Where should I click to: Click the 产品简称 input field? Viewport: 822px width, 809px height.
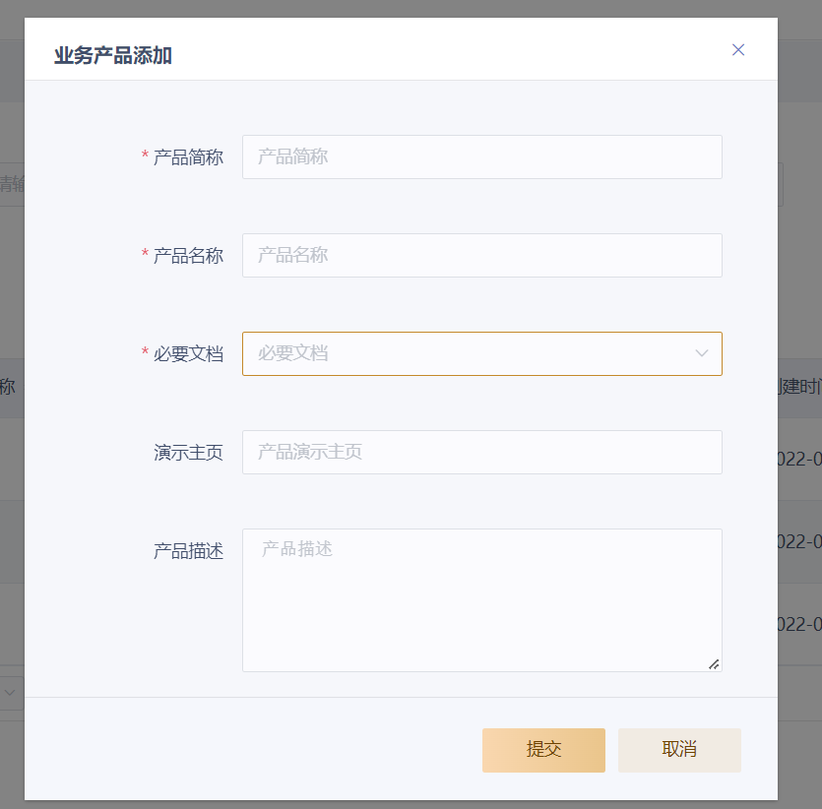481,156
